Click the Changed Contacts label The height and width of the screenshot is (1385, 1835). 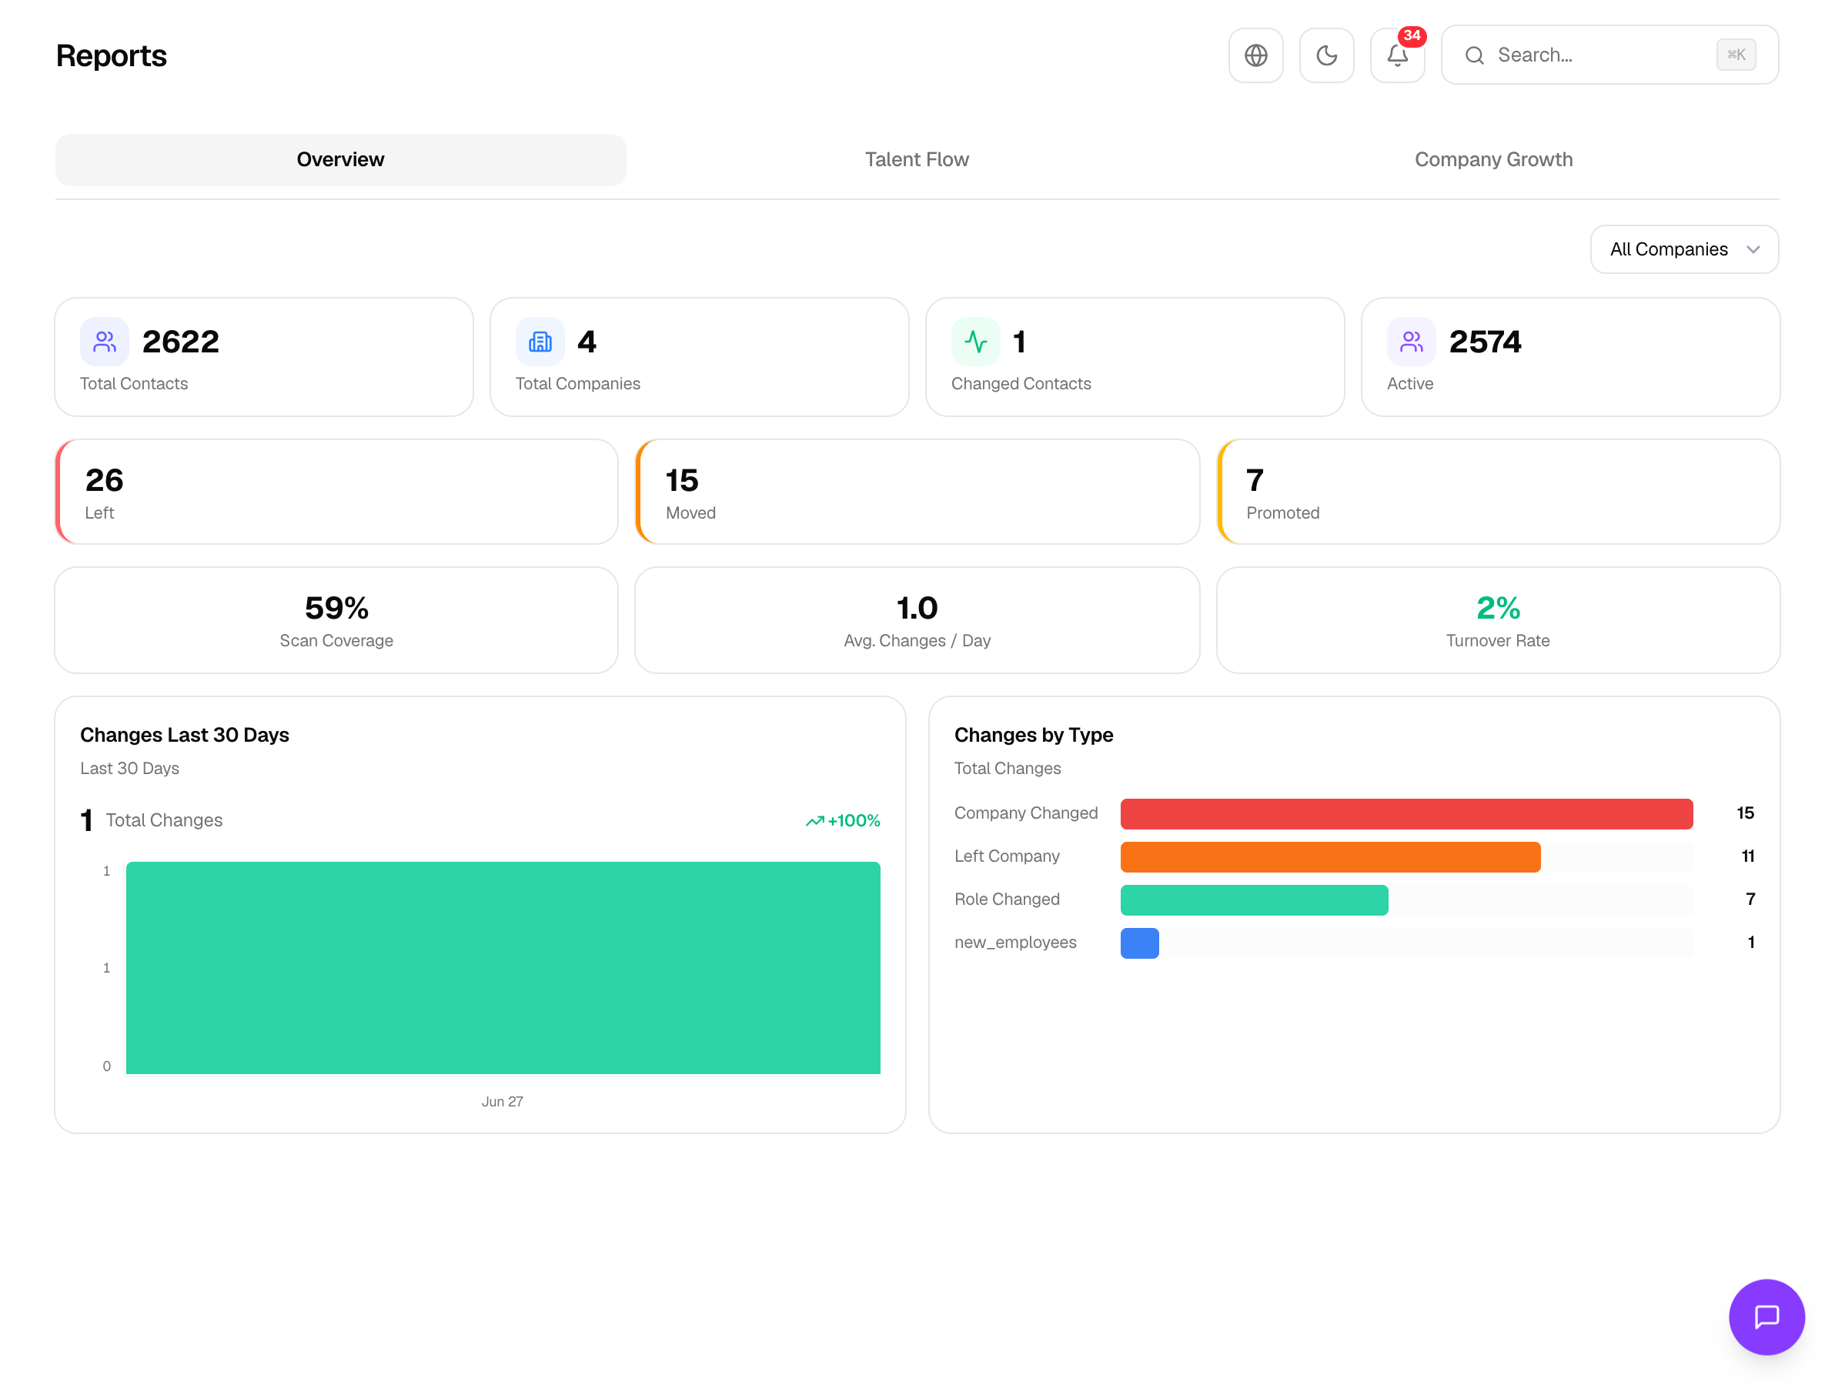pos(1021,383)
